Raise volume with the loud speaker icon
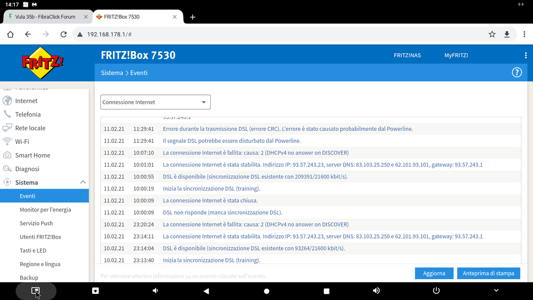533x300 pixels. coord(376,291)
